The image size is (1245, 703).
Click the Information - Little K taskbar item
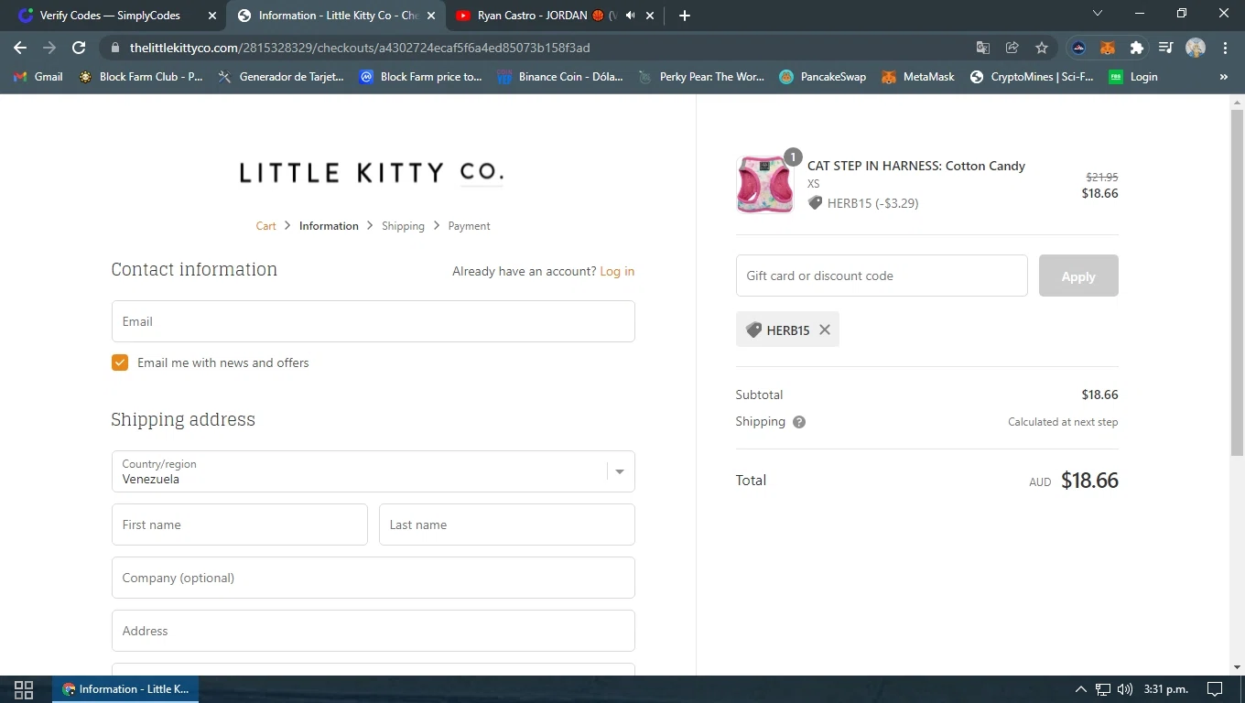(x=125, y=689)
